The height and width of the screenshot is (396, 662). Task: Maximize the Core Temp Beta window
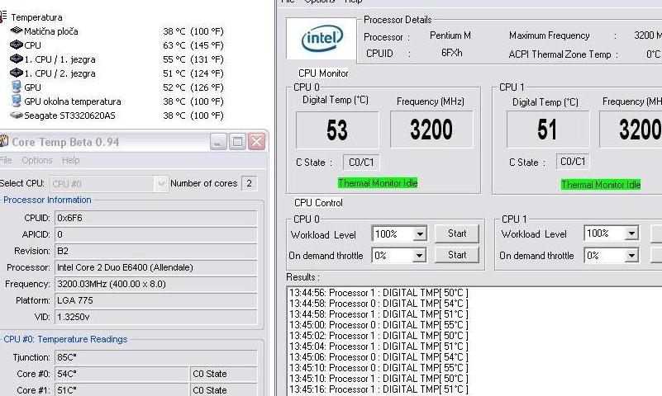click(237, 142)
